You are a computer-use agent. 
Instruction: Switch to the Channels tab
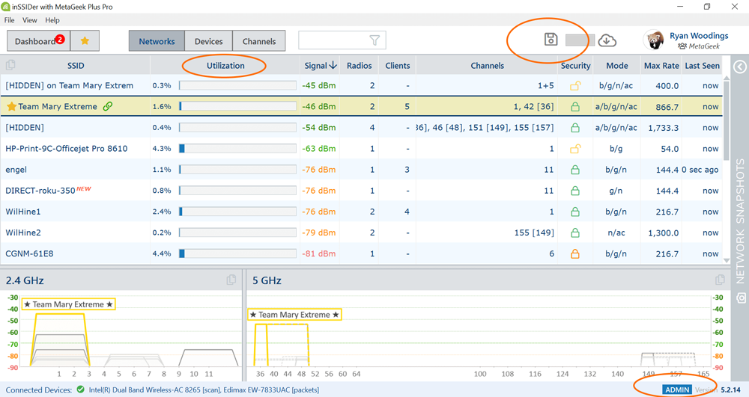tap(259, 41)
